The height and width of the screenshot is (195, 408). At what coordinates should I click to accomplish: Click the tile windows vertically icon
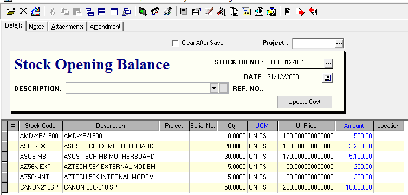pos(114,11)
